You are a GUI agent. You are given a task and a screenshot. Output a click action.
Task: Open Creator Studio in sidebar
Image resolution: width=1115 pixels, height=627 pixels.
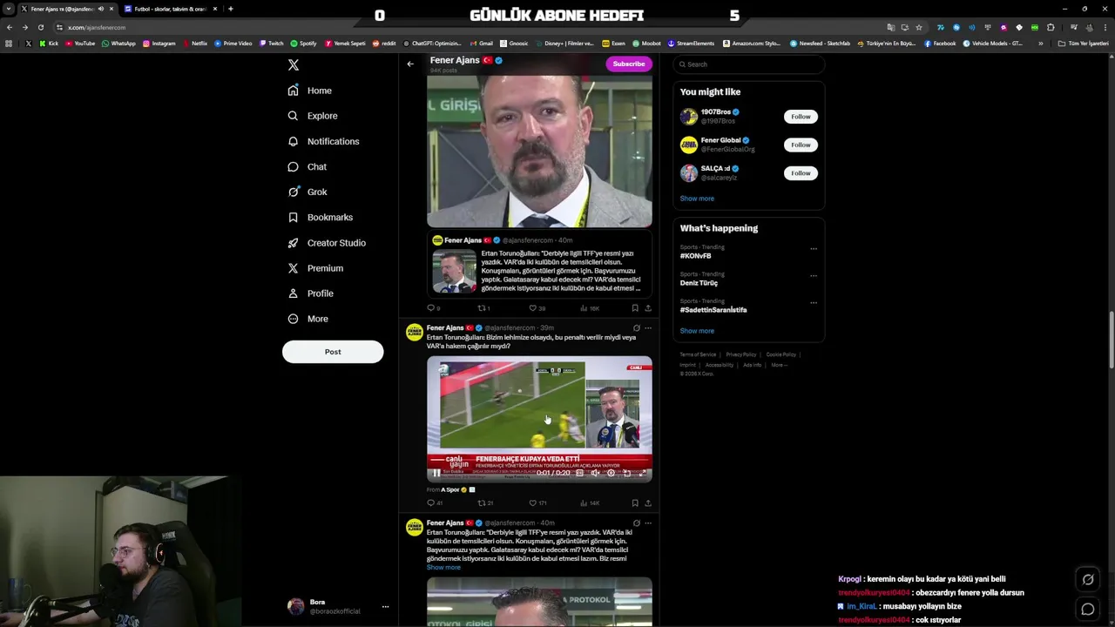327,243
